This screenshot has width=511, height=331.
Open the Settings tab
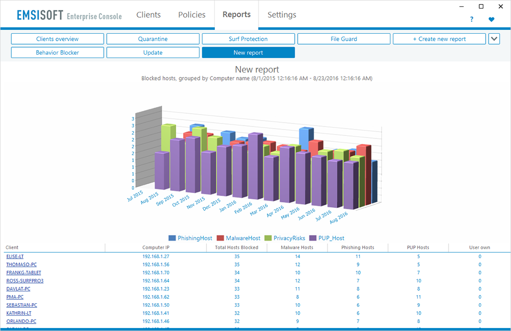[282, 15]
